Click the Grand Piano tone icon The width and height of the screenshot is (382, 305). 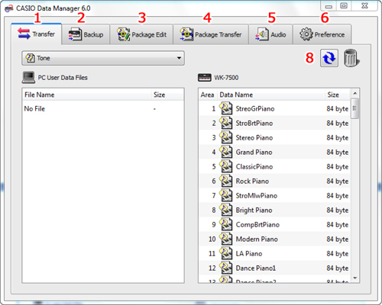click(x=226, y=152)
